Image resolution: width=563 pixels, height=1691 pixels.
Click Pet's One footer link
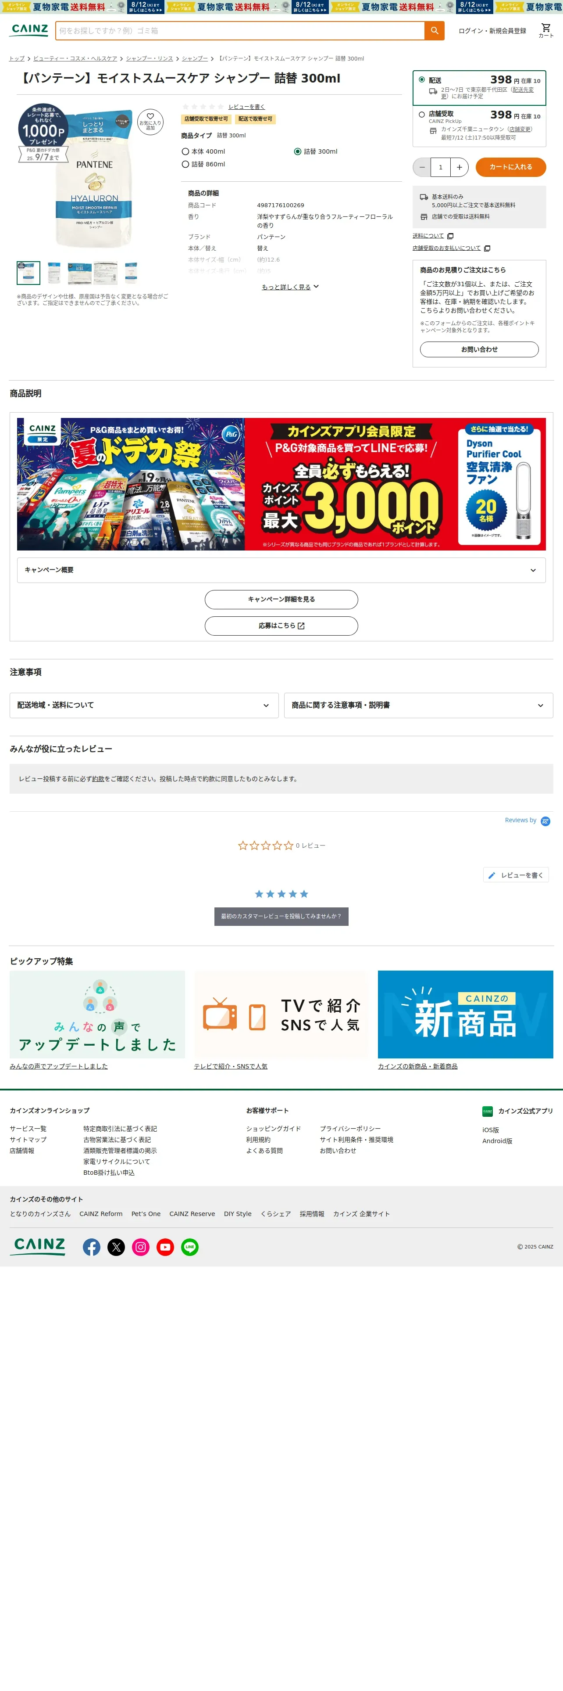pyautogui.click(x=146, y=1214)
